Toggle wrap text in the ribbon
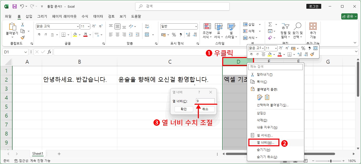361x164 pixels. 147,26
